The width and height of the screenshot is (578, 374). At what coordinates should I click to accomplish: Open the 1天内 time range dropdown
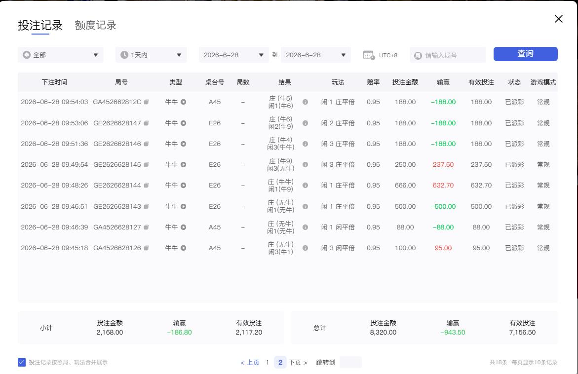[x=151, y=55]
